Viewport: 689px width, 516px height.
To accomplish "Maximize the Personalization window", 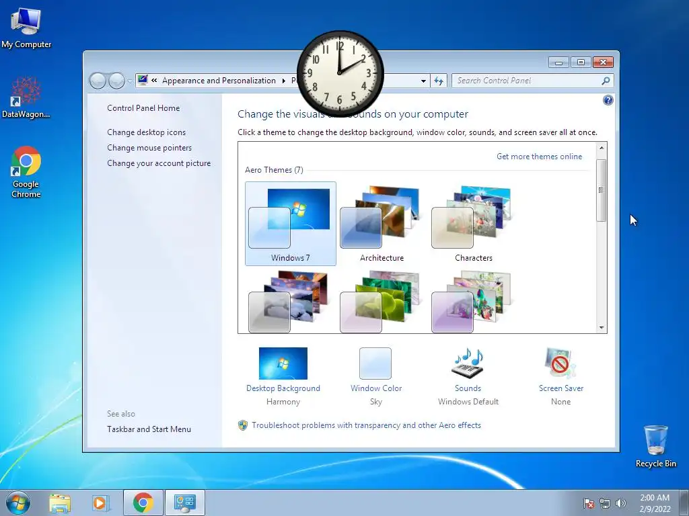I will 581,62.
